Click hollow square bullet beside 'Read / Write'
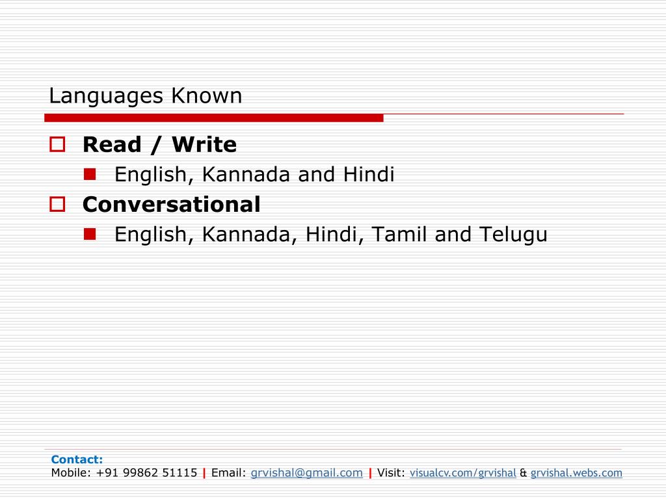This screenshot has width=666, height=499. (57, 144)
